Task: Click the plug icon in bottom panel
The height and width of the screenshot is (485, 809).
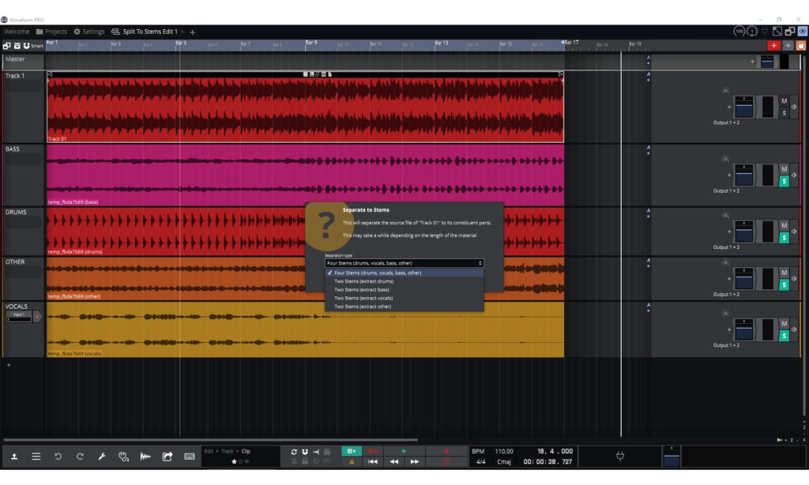Action: (x=620, y=456)
